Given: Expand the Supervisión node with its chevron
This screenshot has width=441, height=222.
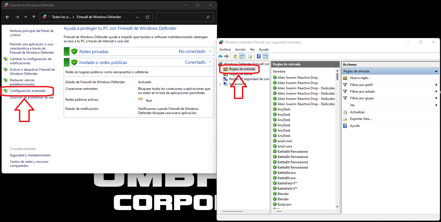Looking at the screenshot, I should pyautogui.click(x=220, y=84).
